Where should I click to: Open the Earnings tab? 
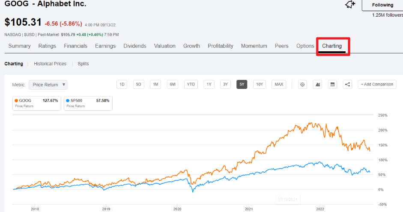tap(105, 46)
